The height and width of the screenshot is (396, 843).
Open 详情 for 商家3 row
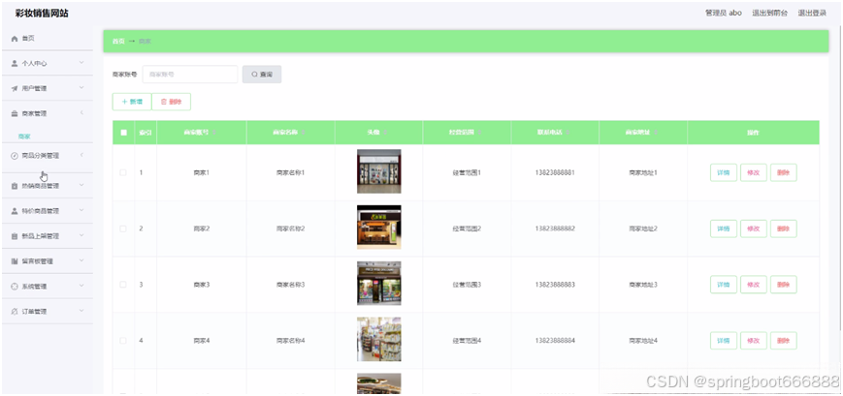point(724,285)
